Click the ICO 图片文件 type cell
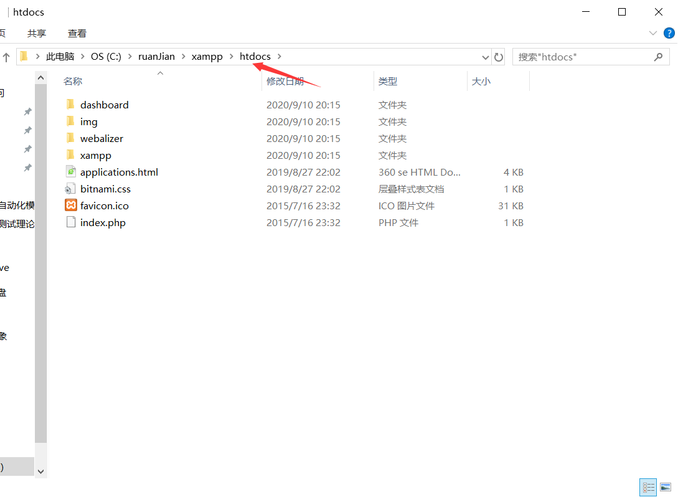 tap(407, 206)
